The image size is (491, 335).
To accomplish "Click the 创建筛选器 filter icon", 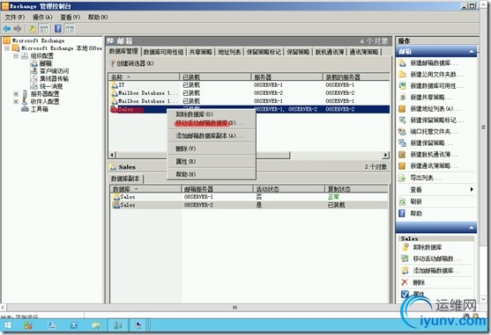I will (113, 63).
